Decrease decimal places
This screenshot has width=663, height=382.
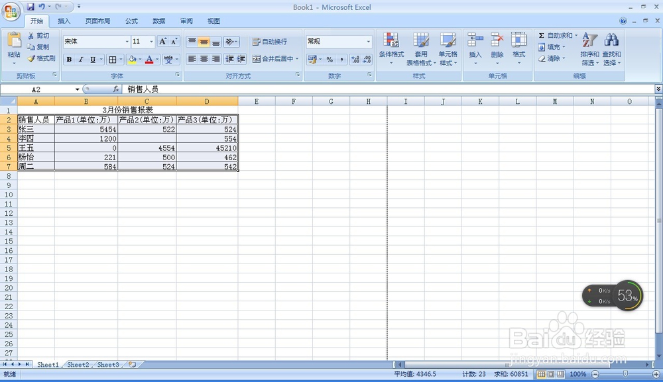(367, 60)
